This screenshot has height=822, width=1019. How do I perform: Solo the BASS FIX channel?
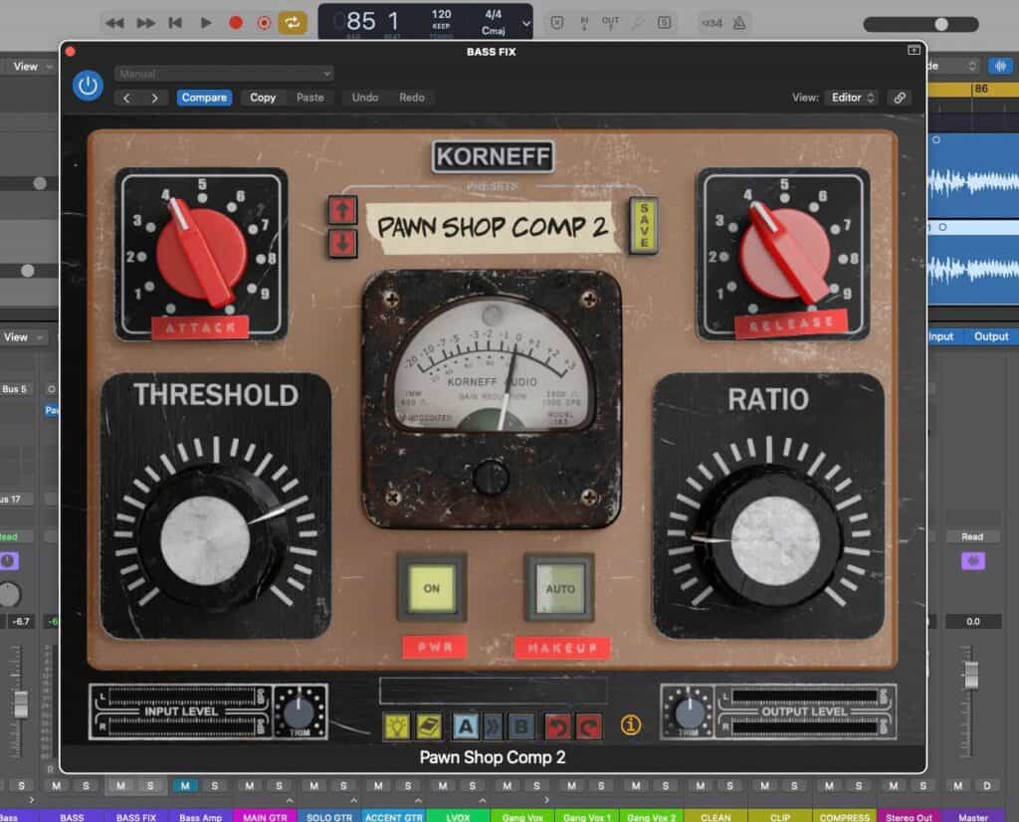150,785
